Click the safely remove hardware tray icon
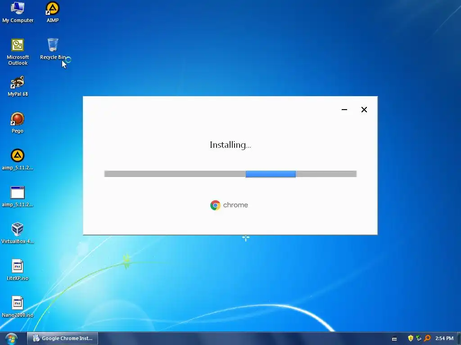Image resolution: width=461 pixels, height=345 pixels. [419, 338]
